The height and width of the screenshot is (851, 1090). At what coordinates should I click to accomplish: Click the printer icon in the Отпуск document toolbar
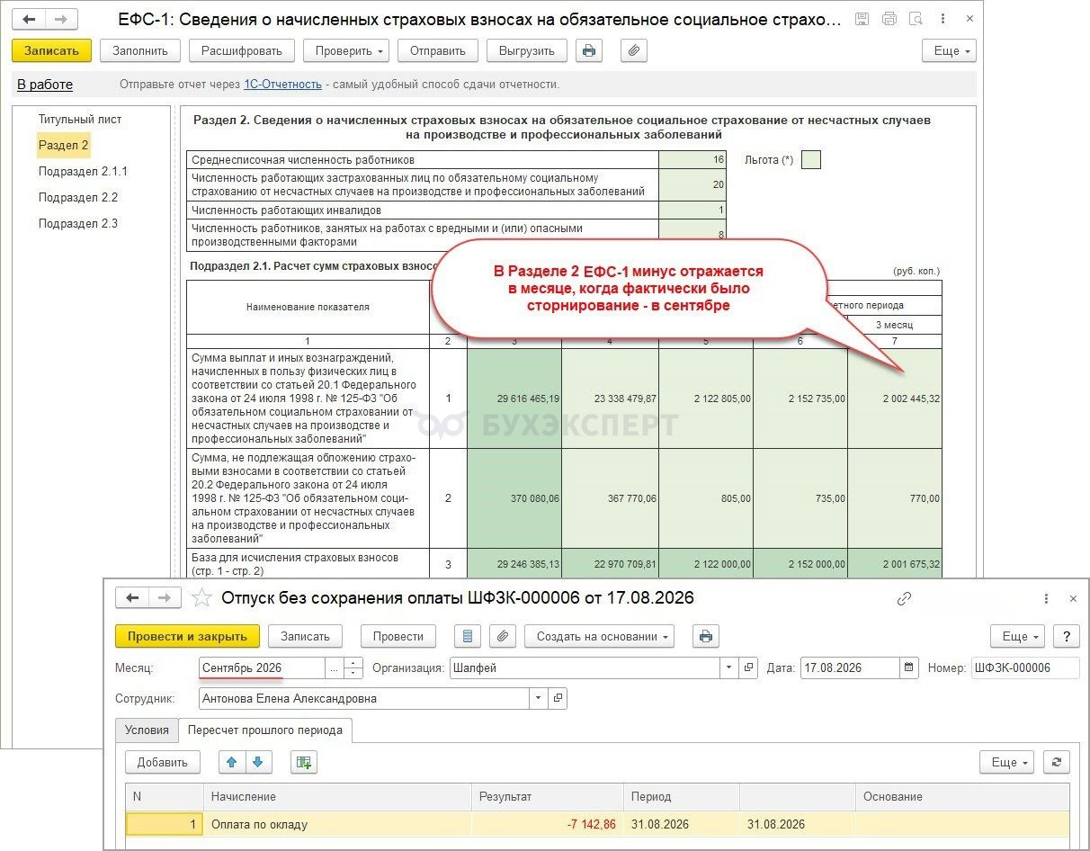tap(706, 636)
